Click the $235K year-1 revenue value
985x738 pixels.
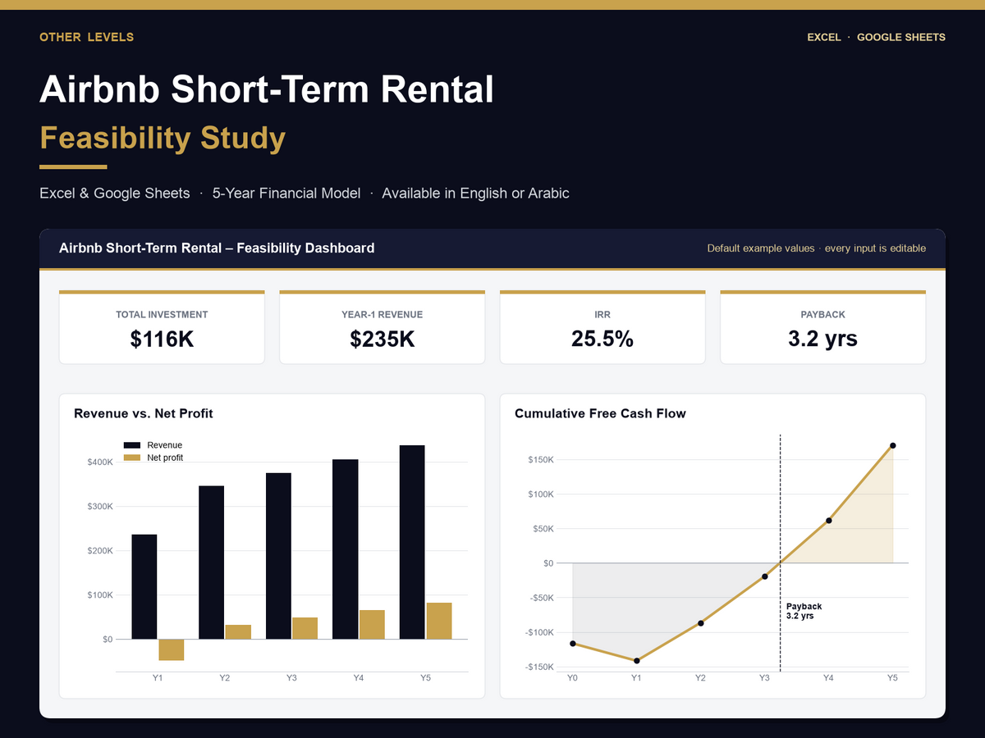(383, 339)
